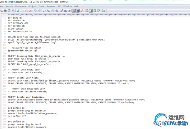Image resolution: width=190 pixels, height=129 pixels.
Task: Open the Help menu
Action: pyautogui.click(x=77, y=6)
